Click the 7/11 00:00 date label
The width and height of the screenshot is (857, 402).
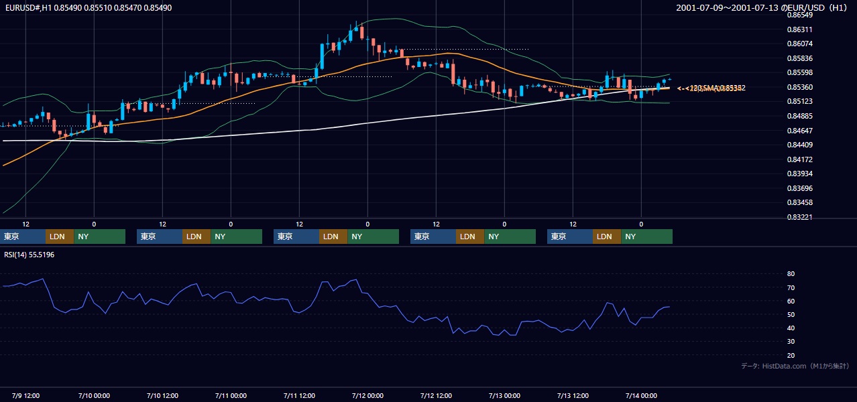tap(231, 395)
